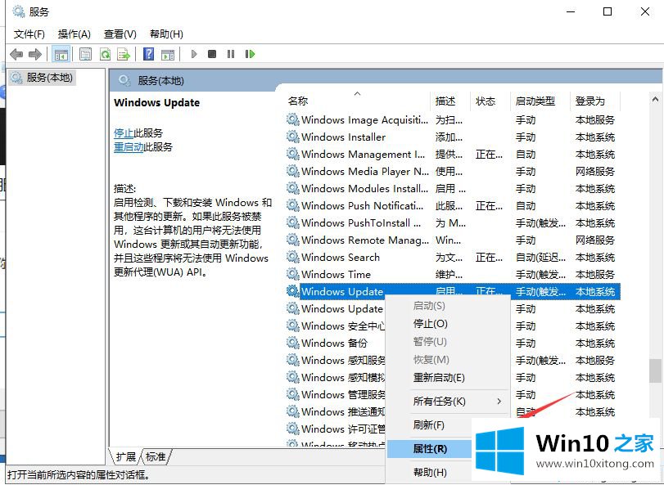Open the blue Help question-mark icon
664x485 pixels.
point(149,54)
